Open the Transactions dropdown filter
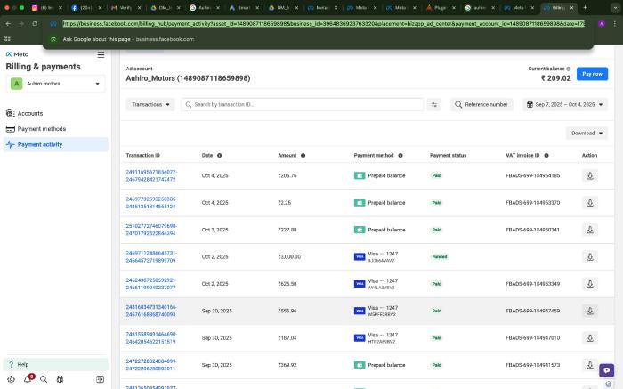The image size is (623, 389). point(150,104)
